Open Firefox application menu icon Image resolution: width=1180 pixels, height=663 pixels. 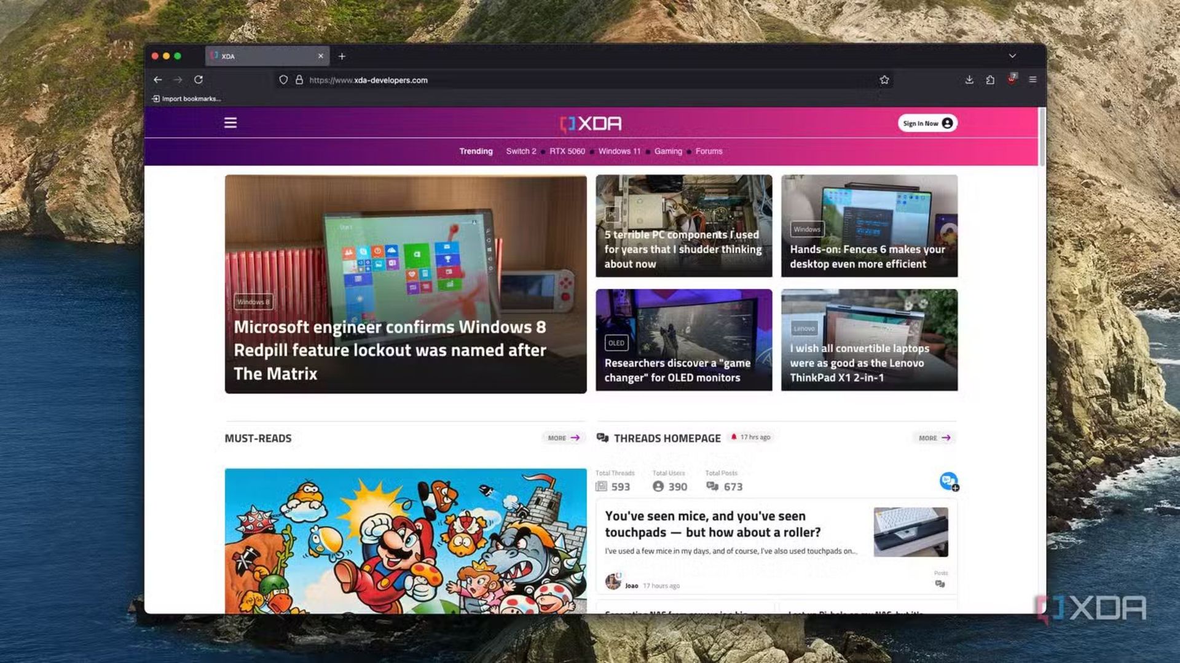(1033, 80)
